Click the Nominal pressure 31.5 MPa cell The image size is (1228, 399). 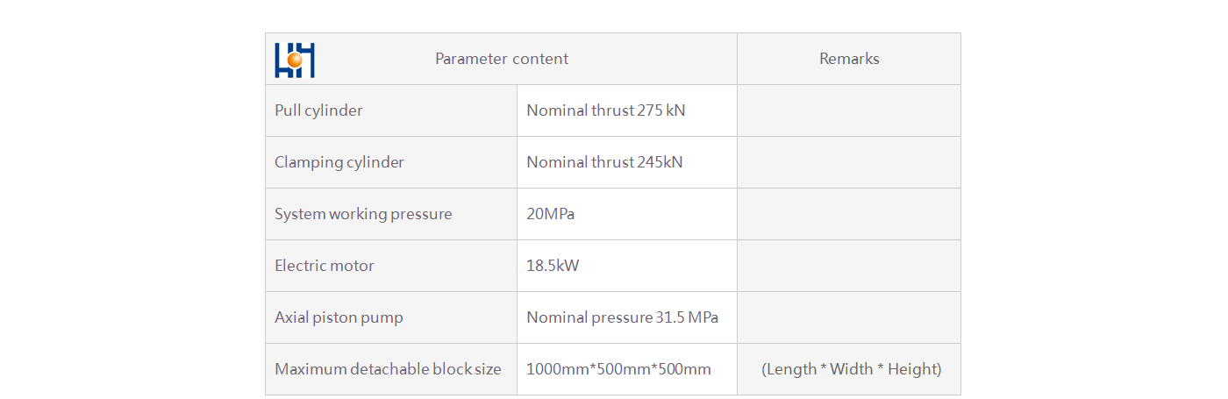(627, 317)
